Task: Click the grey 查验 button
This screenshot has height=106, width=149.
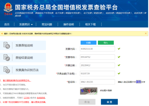Action: tap(87, 102)
